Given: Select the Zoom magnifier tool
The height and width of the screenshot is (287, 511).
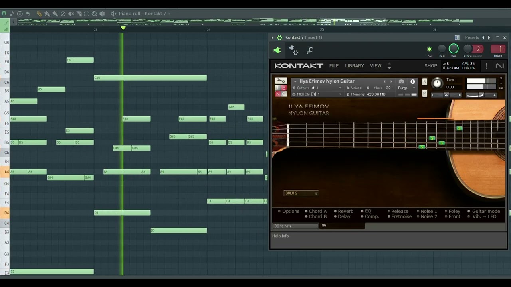Looking at the screenshot, I should (x=95, y=14).
